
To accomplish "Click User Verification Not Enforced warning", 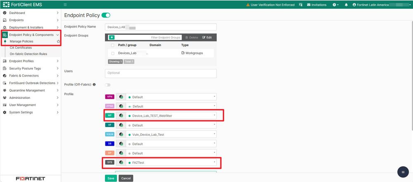I will click(270, 5).
